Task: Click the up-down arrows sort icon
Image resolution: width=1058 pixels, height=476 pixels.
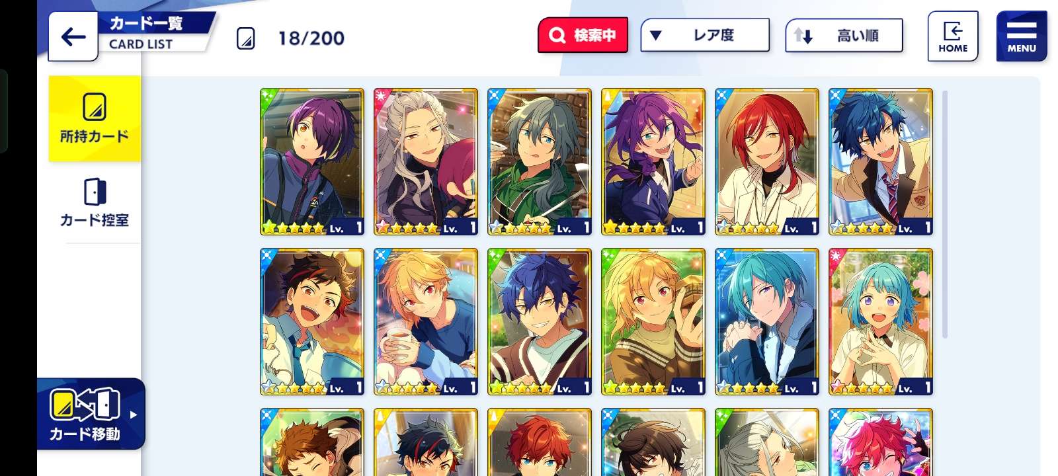Action: (x=803, y=36)
